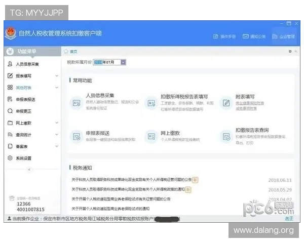Click the 关于 link in status bar

pyautogui.click(x=289, y=219)
